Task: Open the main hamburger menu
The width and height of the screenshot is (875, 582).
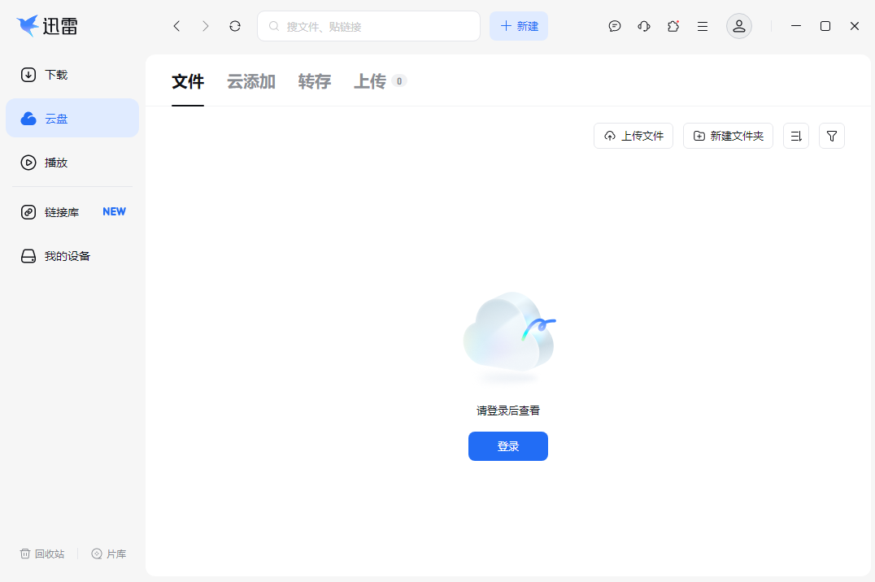Action: 703,26
